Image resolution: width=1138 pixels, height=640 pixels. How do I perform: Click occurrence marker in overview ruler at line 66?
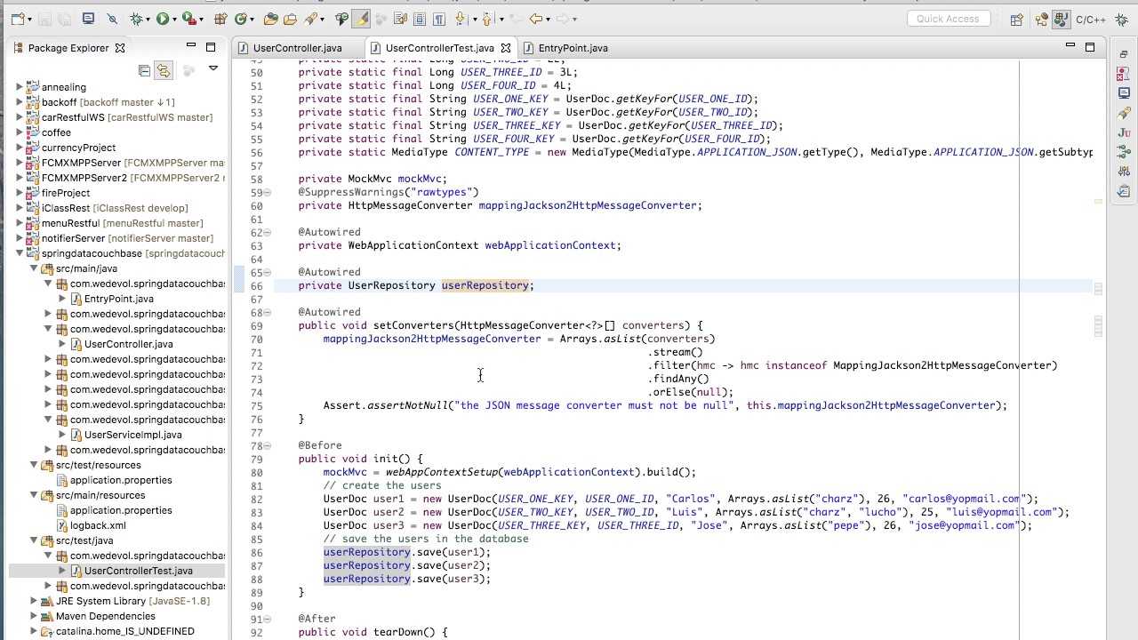click(1099, 289)
